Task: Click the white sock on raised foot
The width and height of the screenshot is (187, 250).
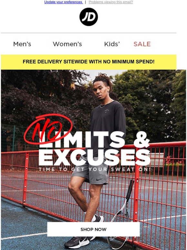Action: [93, 218]
